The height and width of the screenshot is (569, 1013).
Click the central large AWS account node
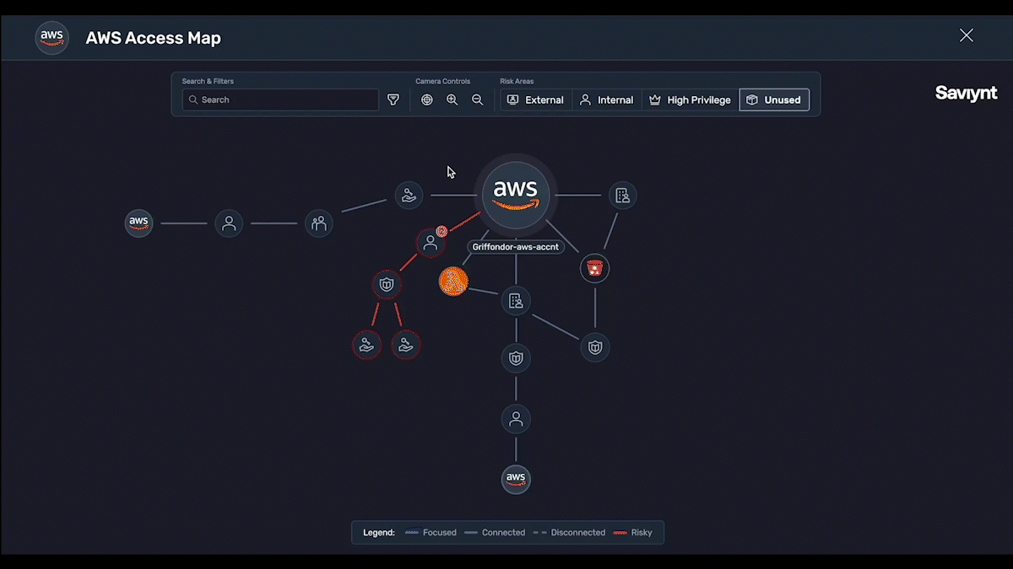tap(516, 195)
